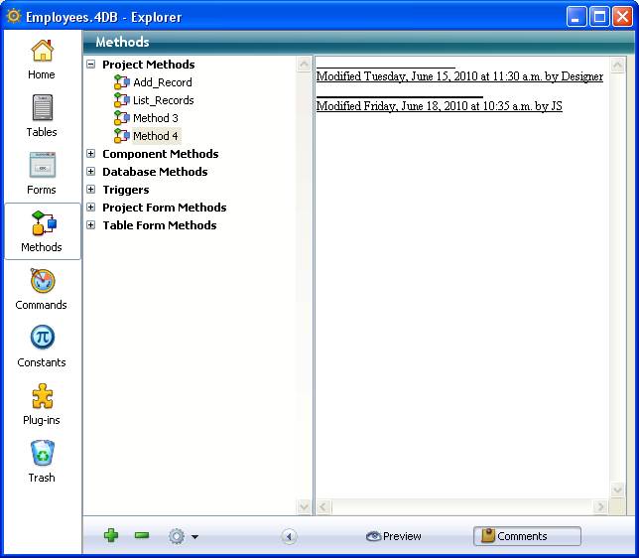Select the List_Records method icon
639x558 pixels.
pos(121,100)
